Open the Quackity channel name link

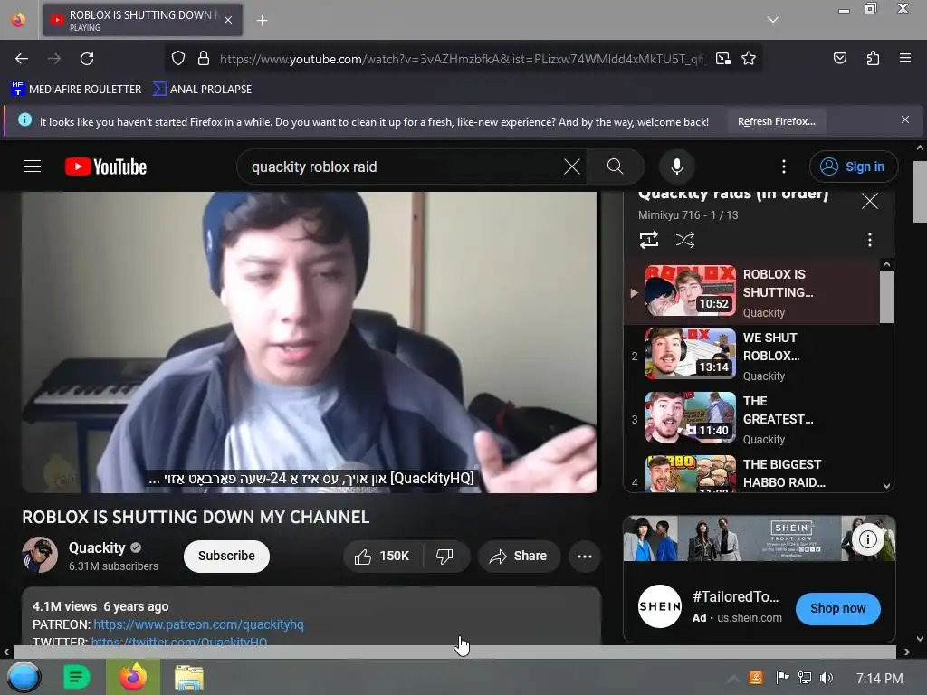97,547
